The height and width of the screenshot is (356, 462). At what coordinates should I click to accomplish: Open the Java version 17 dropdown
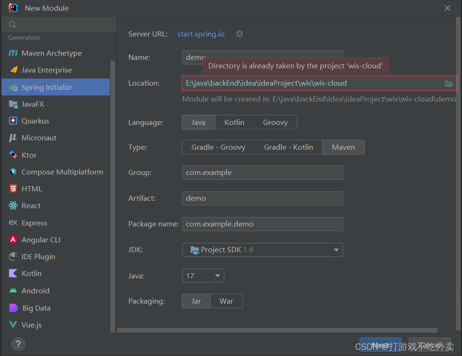tap(203, 276)
